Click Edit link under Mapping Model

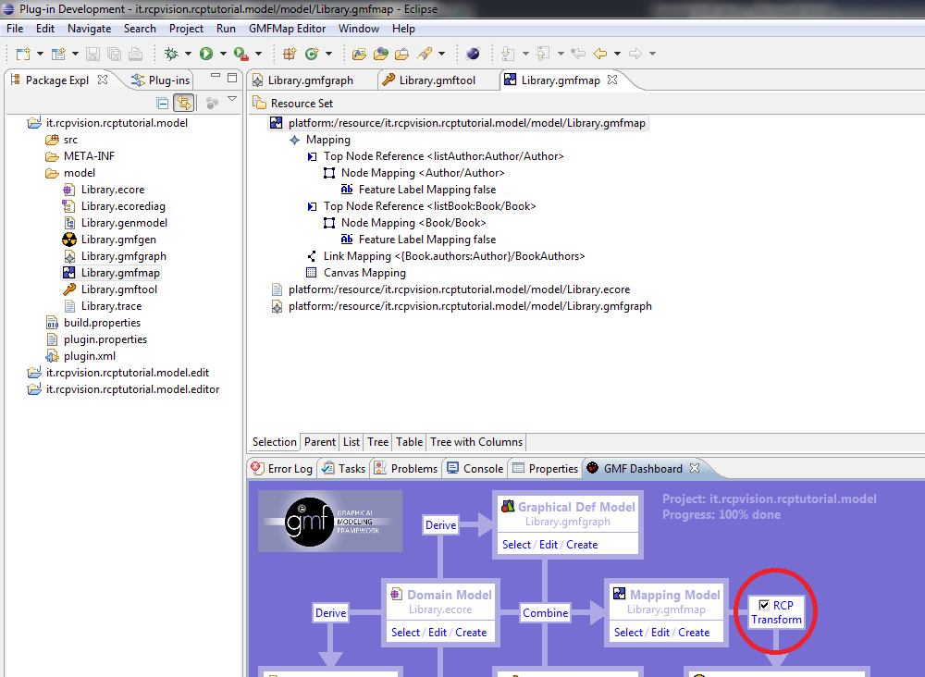click(660, 633)
